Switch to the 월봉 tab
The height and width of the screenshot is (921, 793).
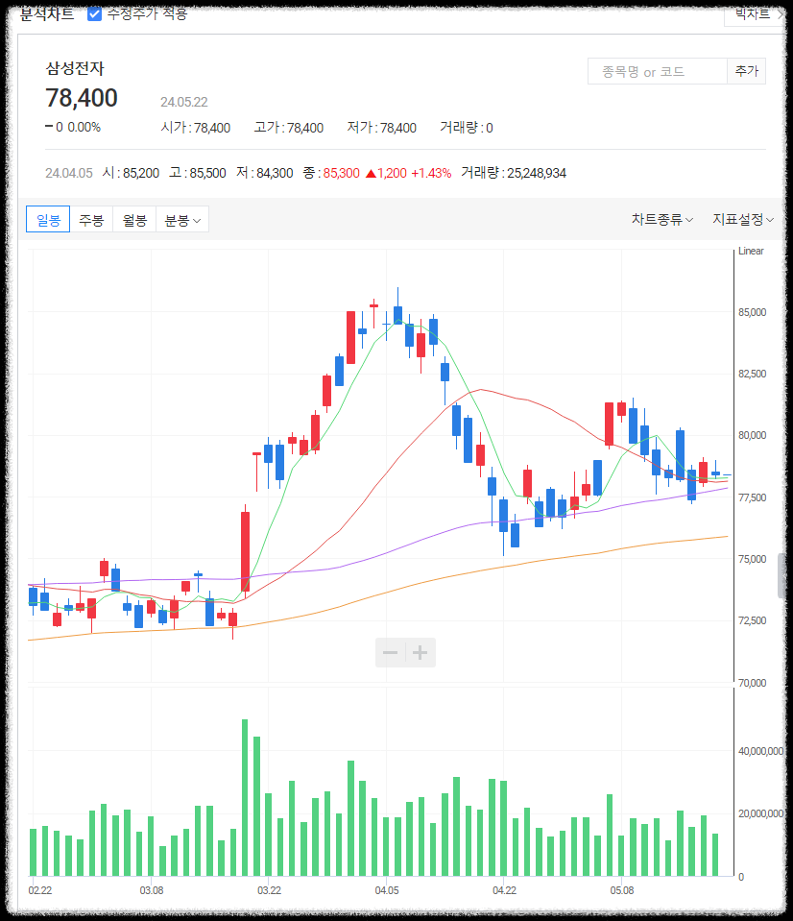[134, 220]
